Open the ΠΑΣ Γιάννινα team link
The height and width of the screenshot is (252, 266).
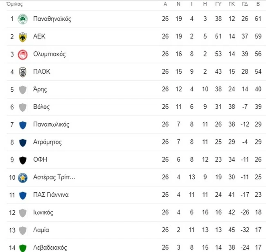click(x=51, y=195)
